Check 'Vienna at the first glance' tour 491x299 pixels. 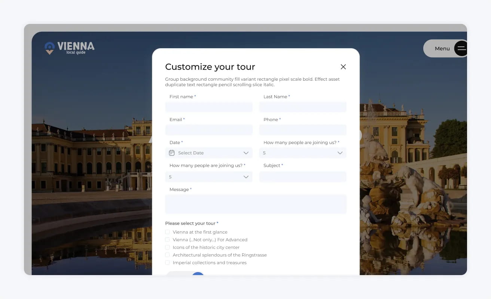[167, 232]
